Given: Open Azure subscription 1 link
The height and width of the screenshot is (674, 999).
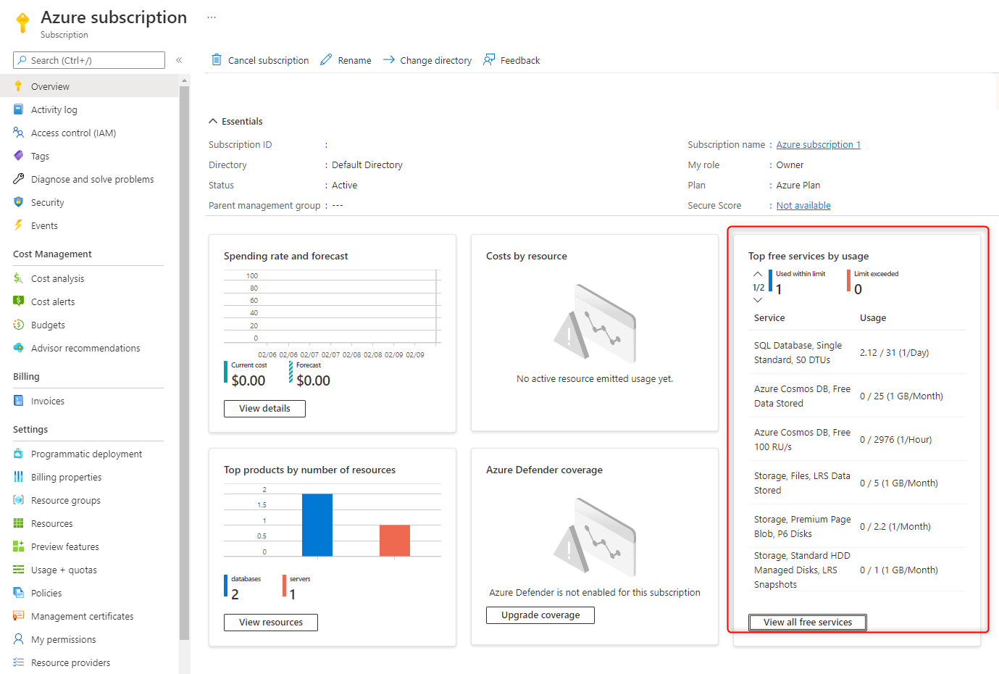Looking at the screenshot, I should [x=818, y=144].
